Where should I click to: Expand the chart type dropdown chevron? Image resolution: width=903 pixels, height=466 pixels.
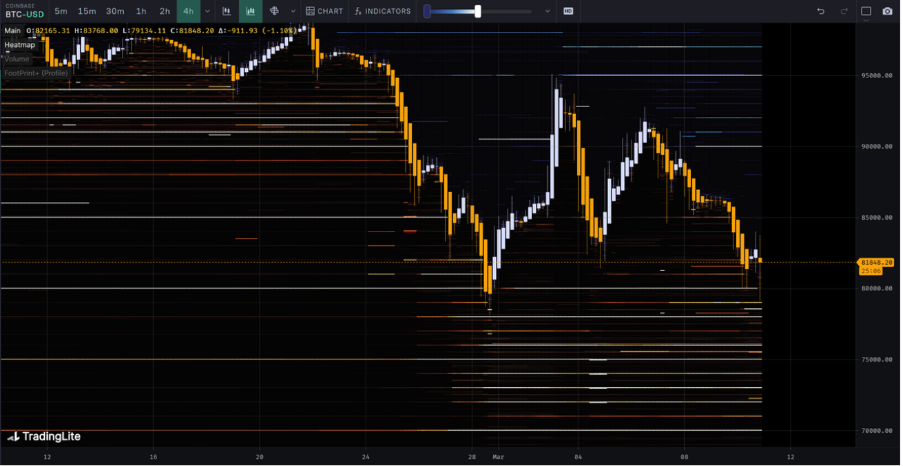pos(293,11)
